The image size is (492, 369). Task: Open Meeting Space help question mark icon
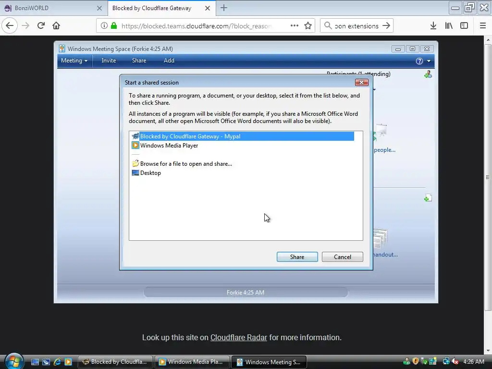click(419, 61)
